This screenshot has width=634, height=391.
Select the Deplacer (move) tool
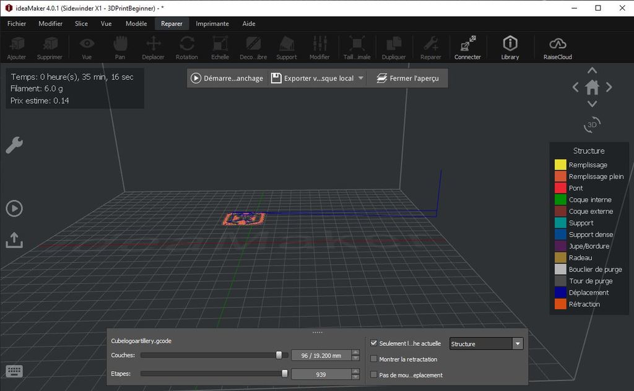[153, 46]
